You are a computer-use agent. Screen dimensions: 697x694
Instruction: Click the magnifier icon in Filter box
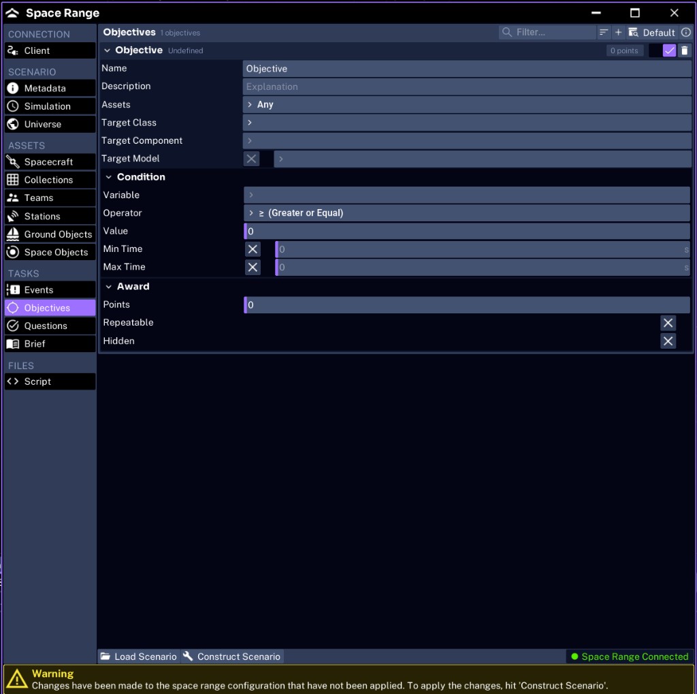(506, 32)
